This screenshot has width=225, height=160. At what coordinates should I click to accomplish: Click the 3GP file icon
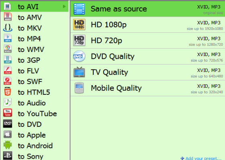8,60
